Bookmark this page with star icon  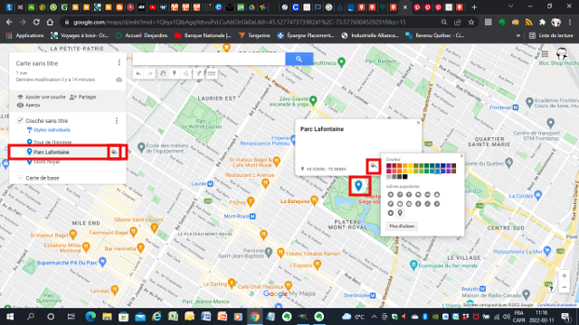(x=471, y=22)
